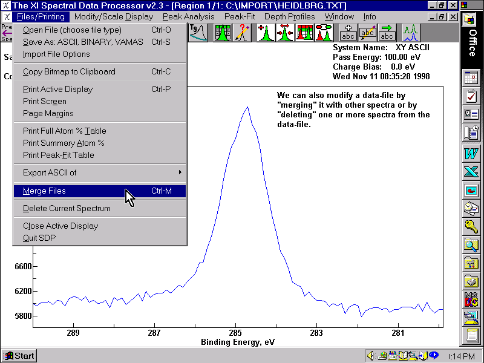Click the add text label (plus abc) icon
Screen dimensions: 484x363
tap(348, 32)
